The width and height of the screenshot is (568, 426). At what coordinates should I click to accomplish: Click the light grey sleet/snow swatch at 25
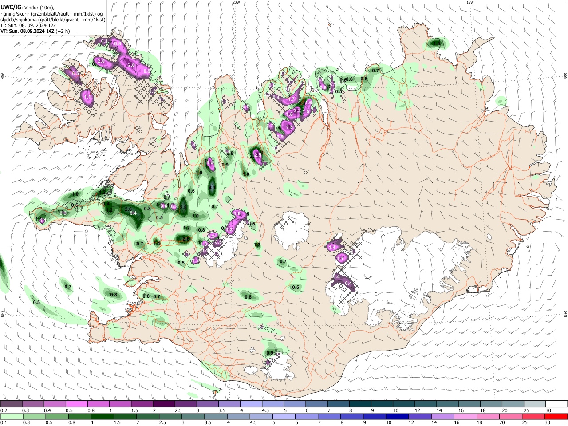pyautogui.click(x=534, y=404)
